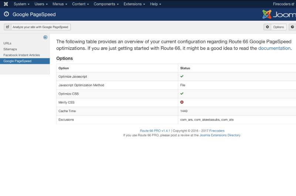The image size is (296, 196).
Task: Open the Route 66 PRO v1.4.1 link
Action: pos(155,131)
